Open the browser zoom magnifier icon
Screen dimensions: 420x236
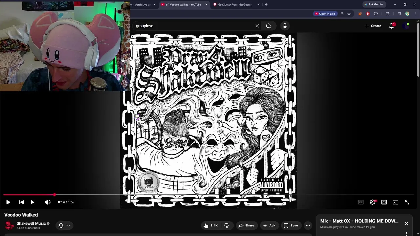(x=342, y=14)
